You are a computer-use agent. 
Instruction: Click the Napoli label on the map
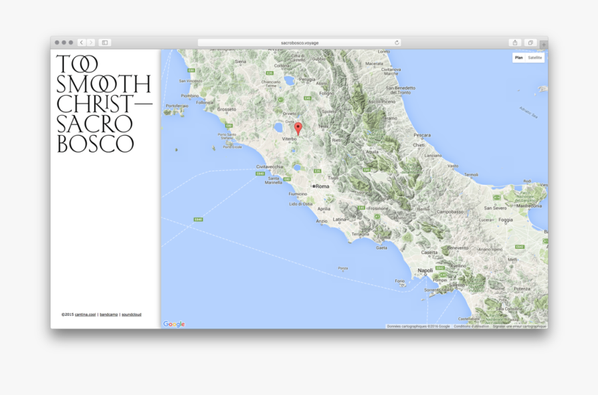coord(425,271)
